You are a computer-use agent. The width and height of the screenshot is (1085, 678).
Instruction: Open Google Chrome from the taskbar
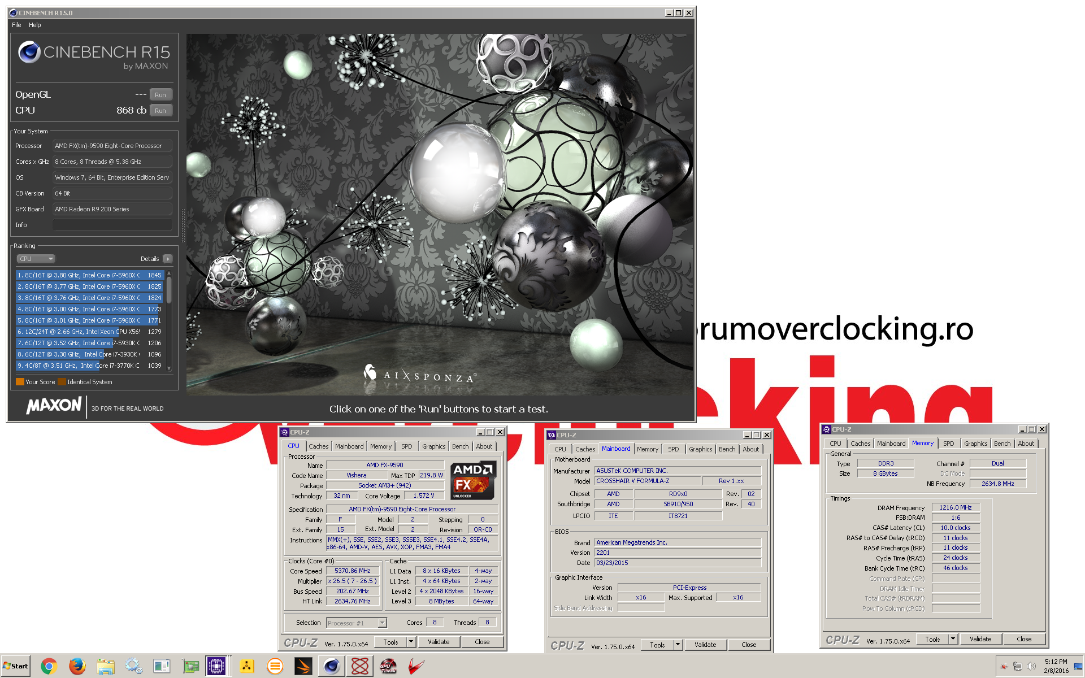click(x=49, y=667)
